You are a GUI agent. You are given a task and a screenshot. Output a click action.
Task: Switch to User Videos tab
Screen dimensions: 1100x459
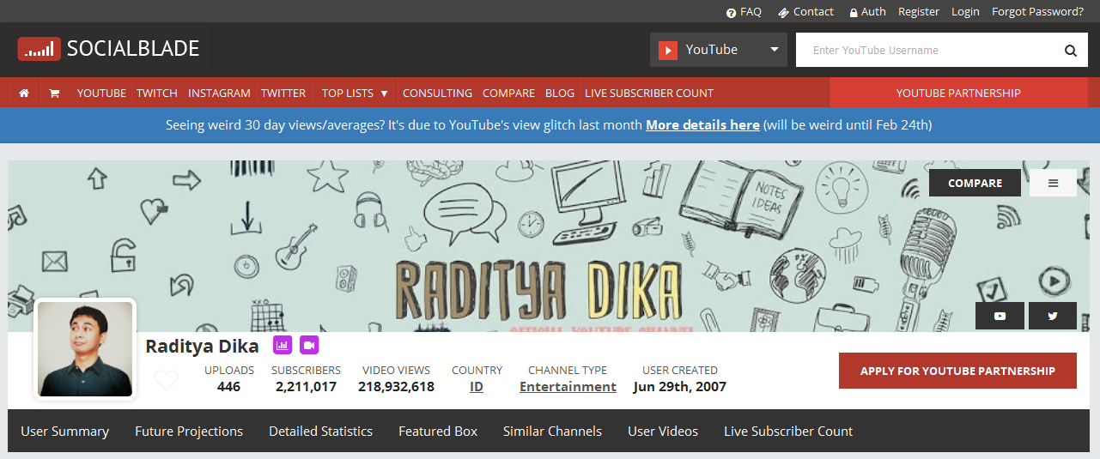(x=663, y=432)
